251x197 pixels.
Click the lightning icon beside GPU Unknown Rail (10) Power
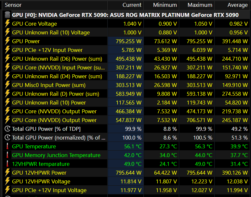[x=7, y=103]
